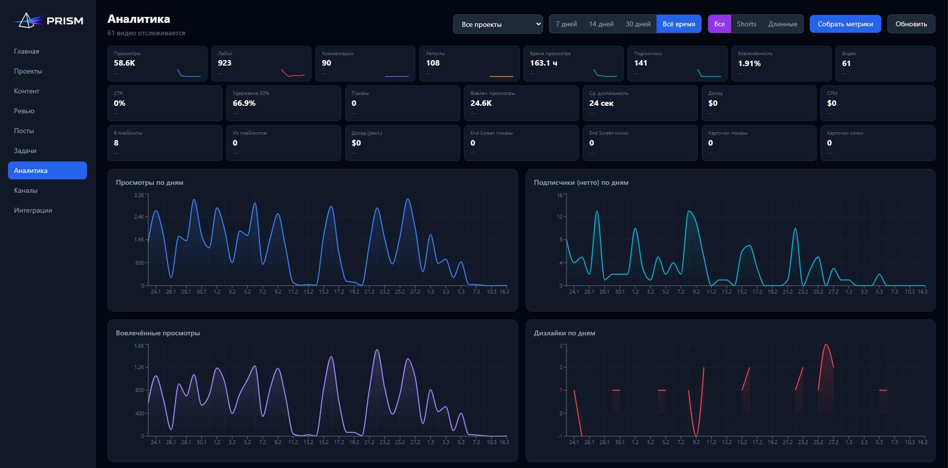Open Интеграции in the sidebar
This screenshot has height=468, width=948.
pos(47,210)
